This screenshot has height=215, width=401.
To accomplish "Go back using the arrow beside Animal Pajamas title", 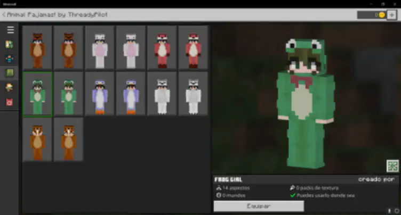I will (x=4, y=14).
